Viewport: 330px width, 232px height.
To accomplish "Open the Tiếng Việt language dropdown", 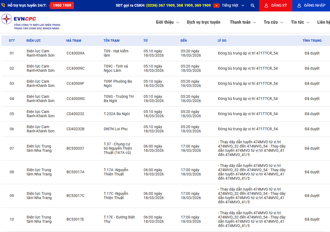I will click(233, 5).
